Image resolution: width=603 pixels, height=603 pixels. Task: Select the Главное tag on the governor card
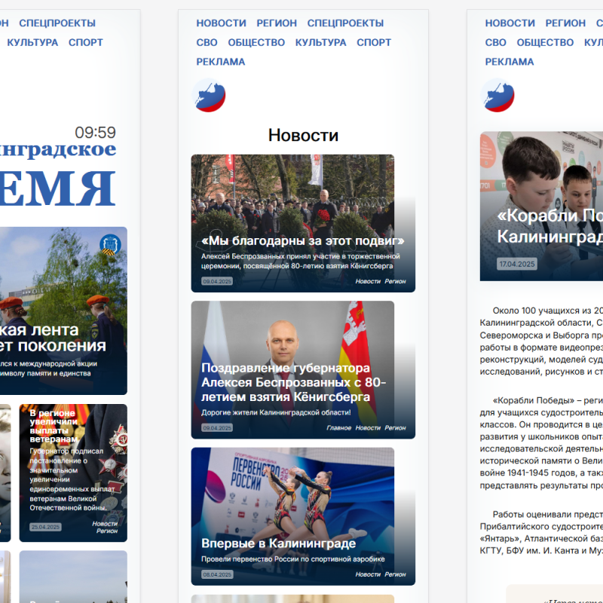point(338,428)
